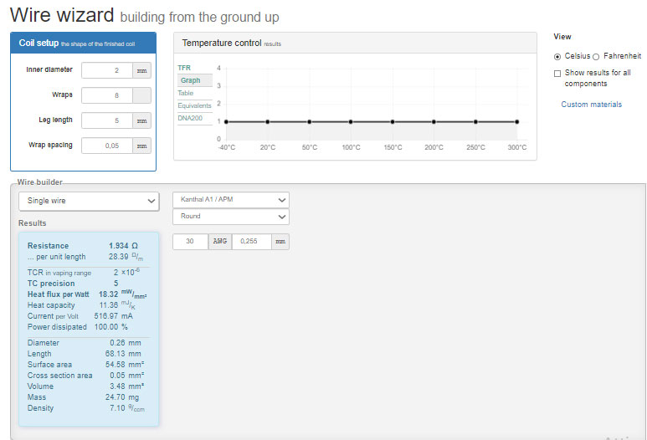This screenshot has width=647, height=440.
Task: Switch temperature units to Fahrenheit
Action: pos(596,57)
